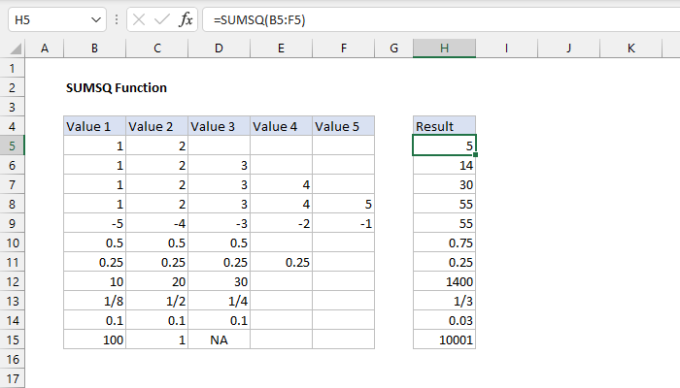Select row 15 header
The width and height of the screenshot is (680, 388).
[x=12, y=339]
